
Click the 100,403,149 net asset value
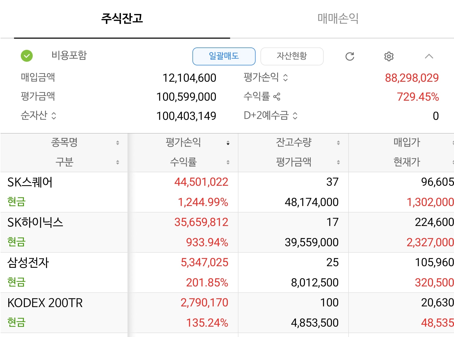186,116
